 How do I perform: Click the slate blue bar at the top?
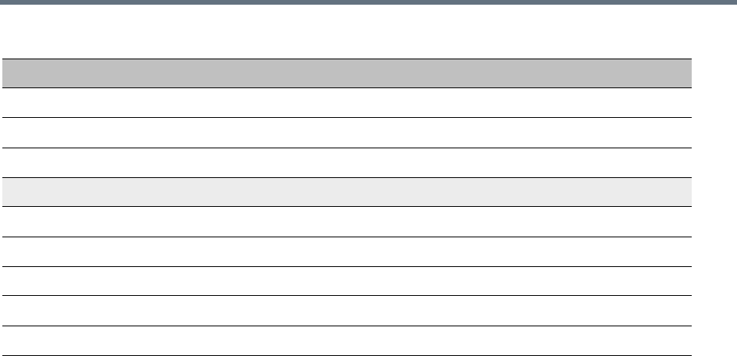coord(368,2)
